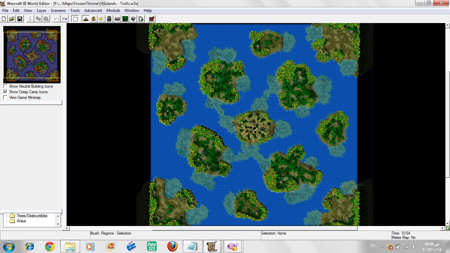The image size is (450, 253).
Task: Click the map minimap preview
Action: pyautogui.click(x=32, y=55)
